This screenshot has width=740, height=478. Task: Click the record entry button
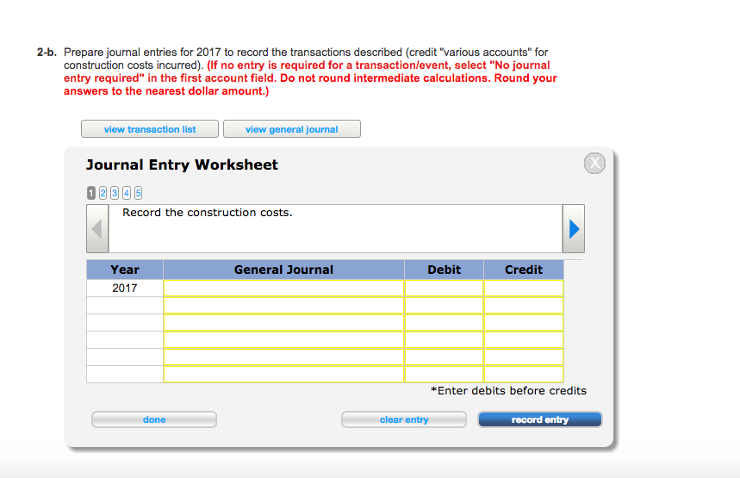click(x=540, y=419)
